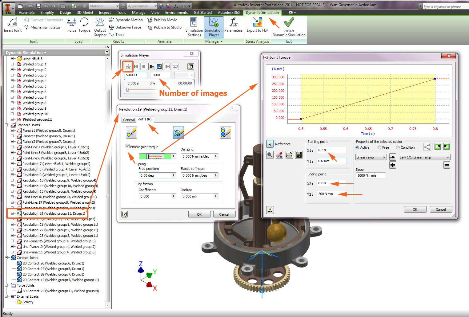This screenshot has width=469, height=317.
Task: Click the edit initial conditions icon in dof 1 tab
Action: (x=131, y=133)
